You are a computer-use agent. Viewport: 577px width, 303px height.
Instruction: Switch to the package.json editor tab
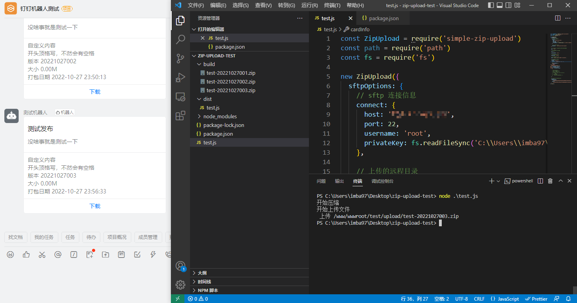[383, 18]
